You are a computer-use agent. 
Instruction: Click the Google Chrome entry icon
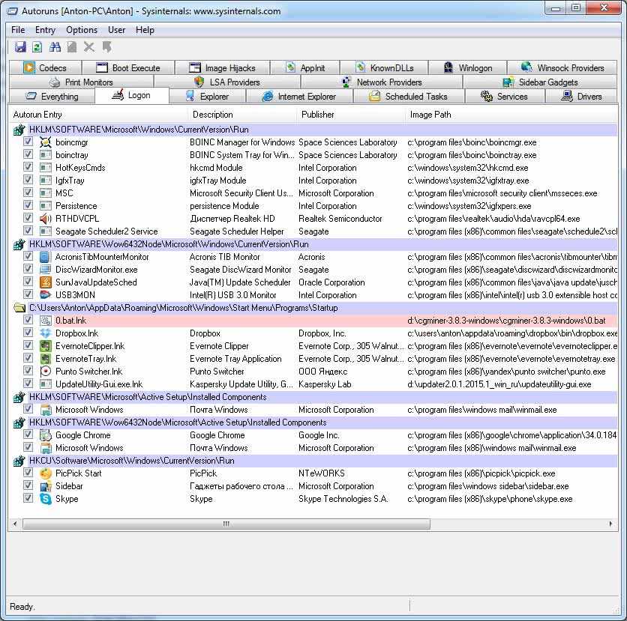coord(46,435)
